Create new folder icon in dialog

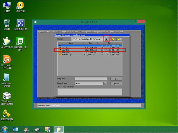coord(119,39)
